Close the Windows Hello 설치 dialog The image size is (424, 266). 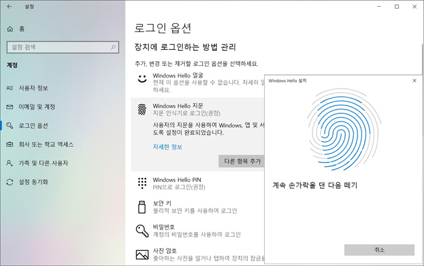(414, 81)
